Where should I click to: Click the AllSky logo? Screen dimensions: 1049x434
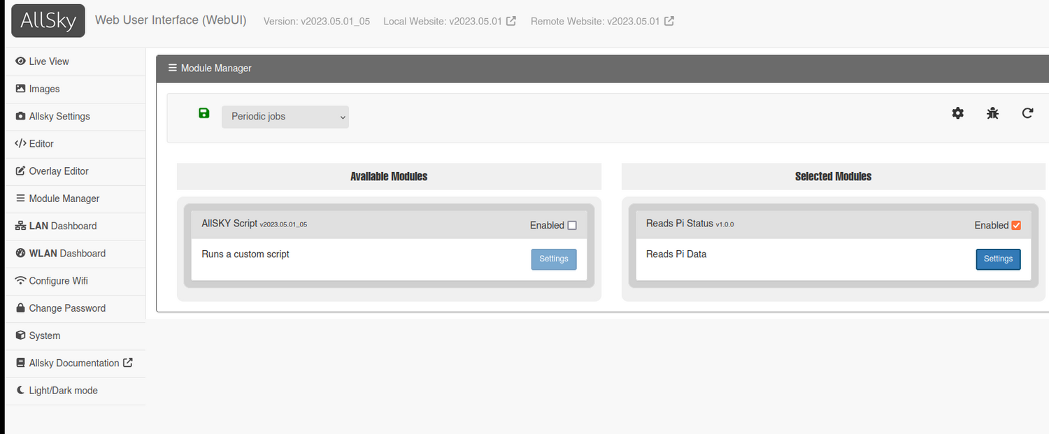pos(48,21)
